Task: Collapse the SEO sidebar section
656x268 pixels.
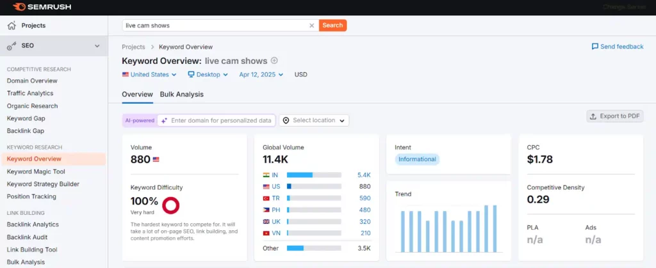Action: tap(97, 46)
